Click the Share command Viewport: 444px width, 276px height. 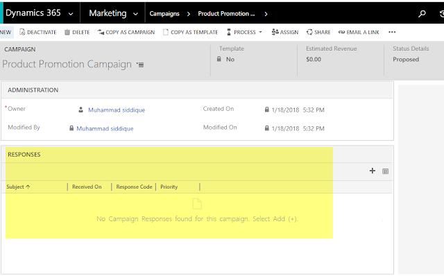[x=318, y=33]
